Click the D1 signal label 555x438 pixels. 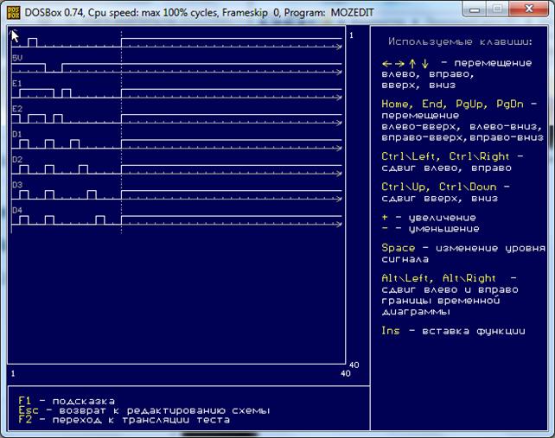point(17,134)
